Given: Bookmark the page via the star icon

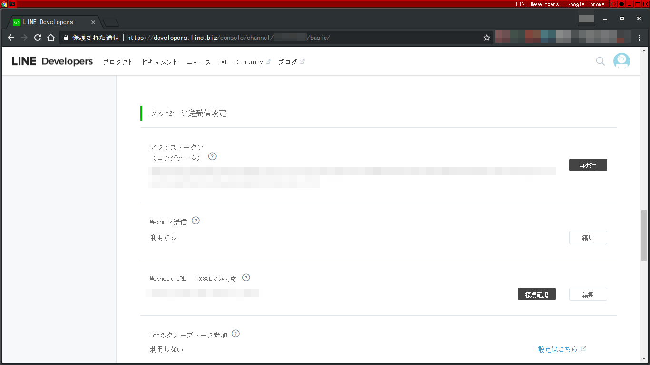Looking at the screenshot, I should 486,38.
